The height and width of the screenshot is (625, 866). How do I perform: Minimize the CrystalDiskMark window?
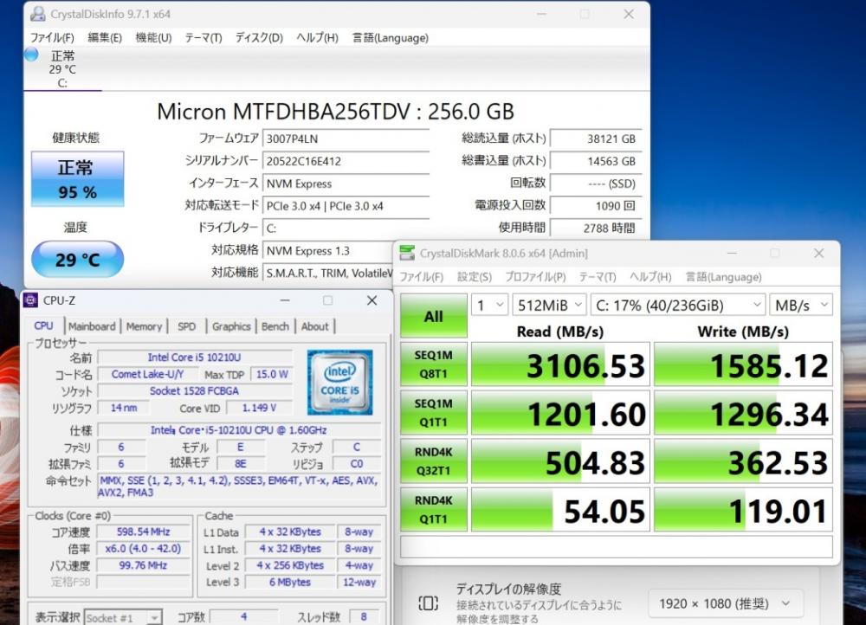point(732,253)
